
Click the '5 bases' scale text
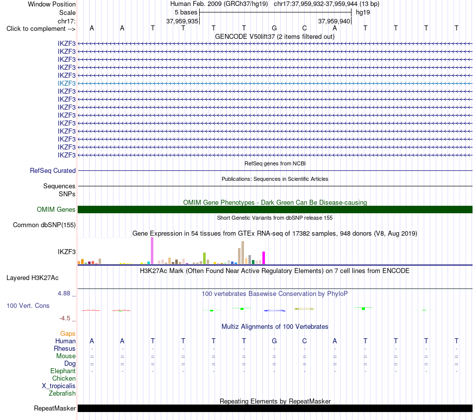click(x=186, y=12)
